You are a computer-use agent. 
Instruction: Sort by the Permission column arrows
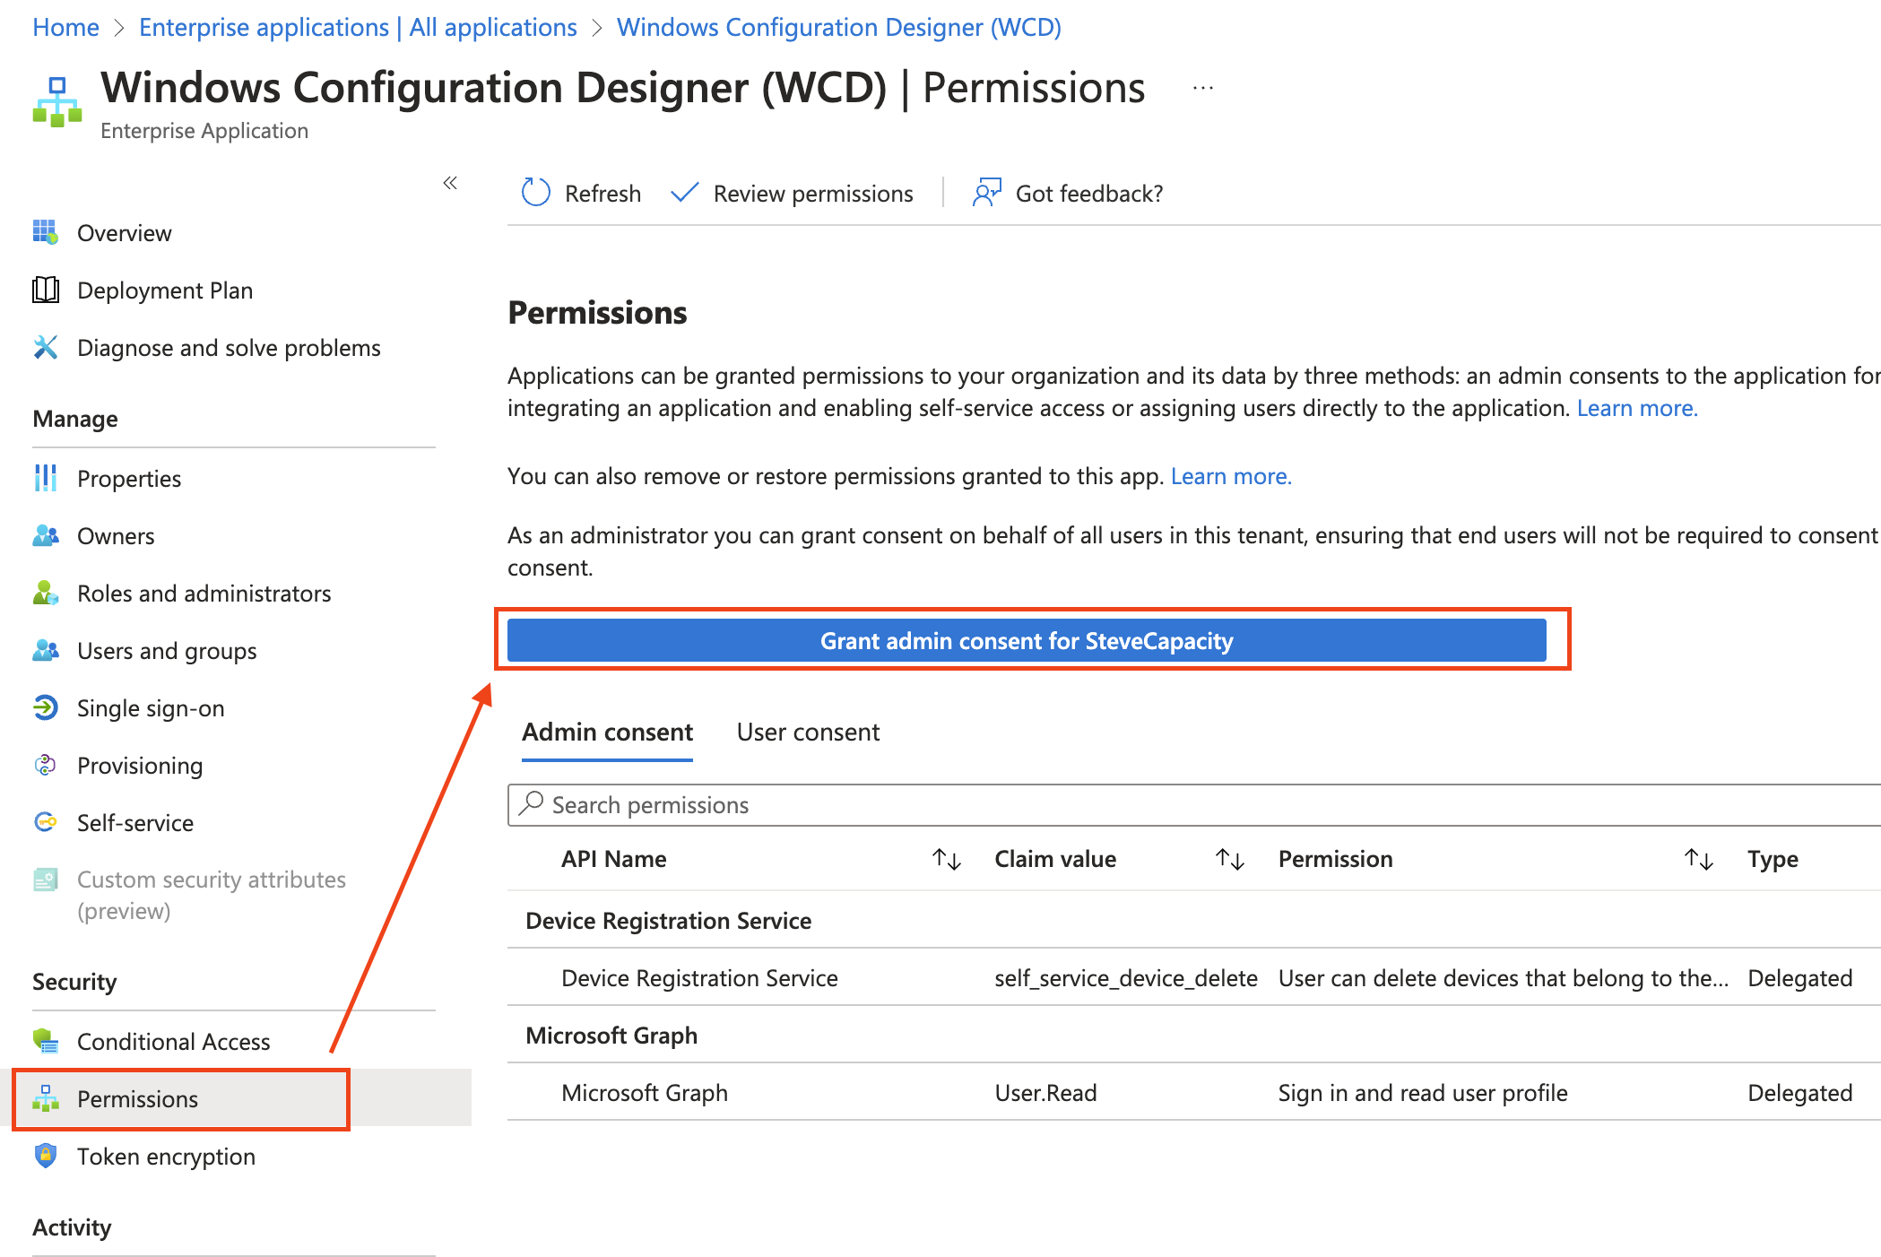(1698, 859)
